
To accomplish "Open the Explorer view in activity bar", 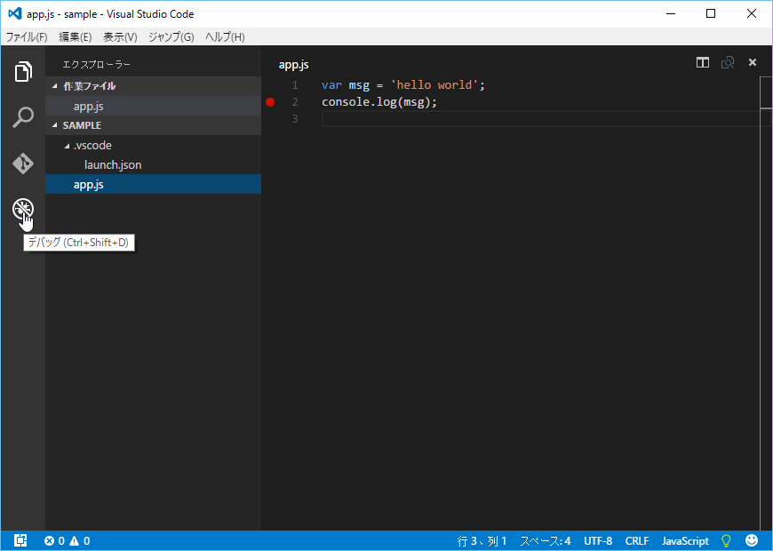I will (23, 72).
